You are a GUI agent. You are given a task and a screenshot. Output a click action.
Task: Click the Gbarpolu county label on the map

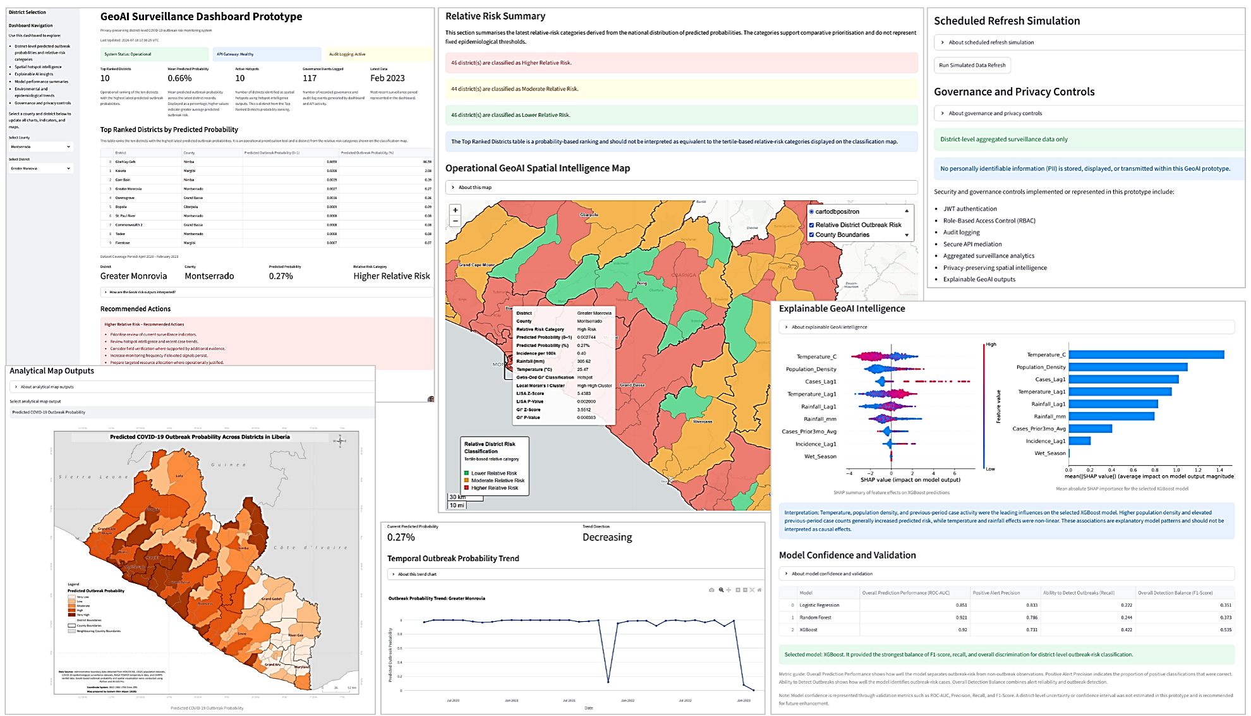588,215
